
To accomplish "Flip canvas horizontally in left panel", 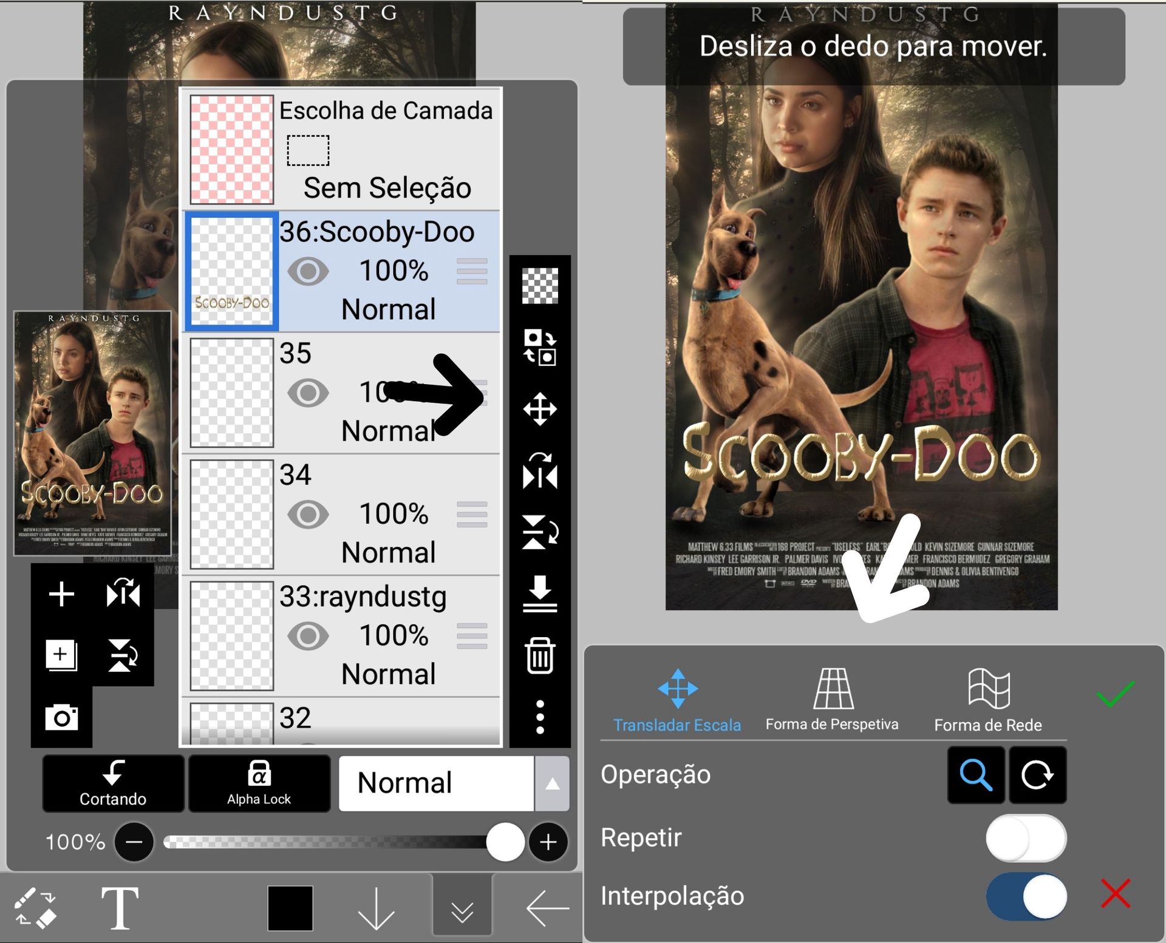I will pyautogui.click(x=123, y=593).
